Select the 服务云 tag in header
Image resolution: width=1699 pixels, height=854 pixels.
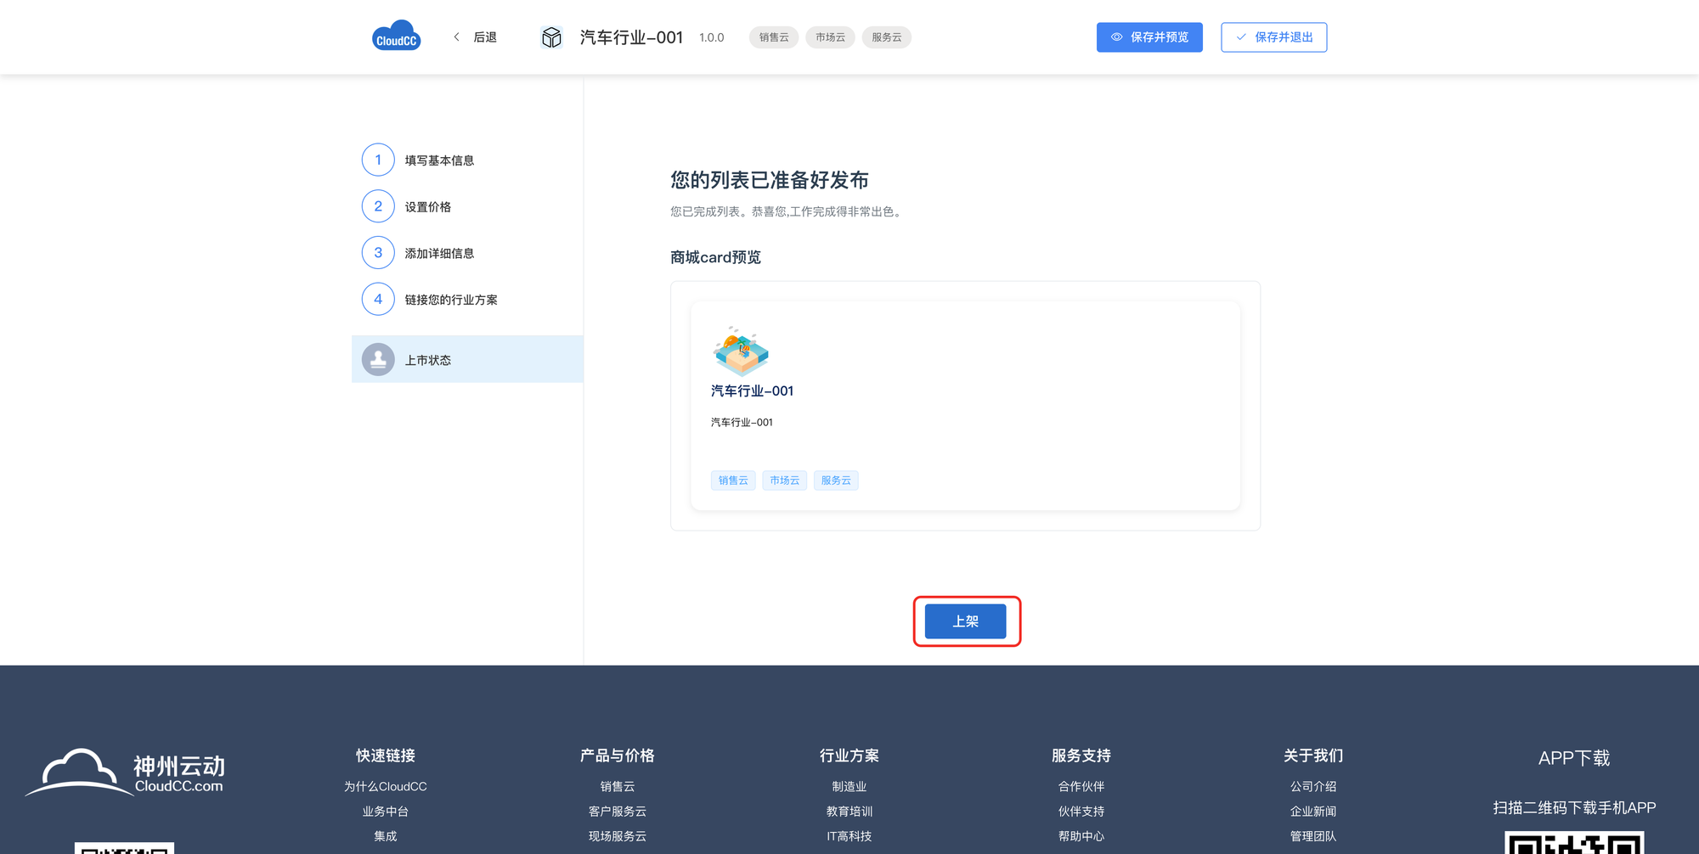click(886, 37)
